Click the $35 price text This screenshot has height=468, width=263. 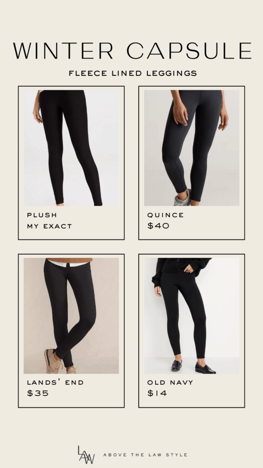click(x=38, y=394)
